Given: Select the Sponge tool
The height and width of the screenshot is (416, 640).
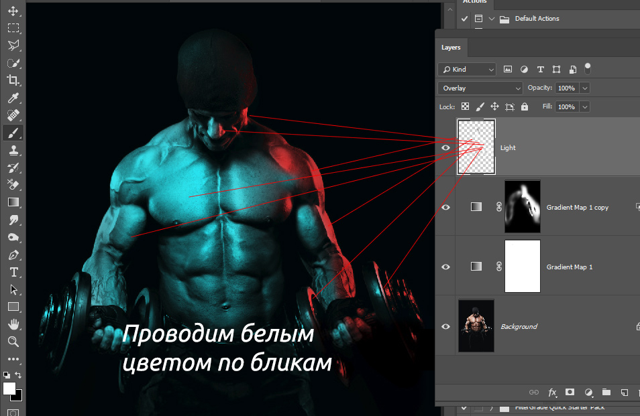Looking at the screenshot, I should tap(13, 238).
